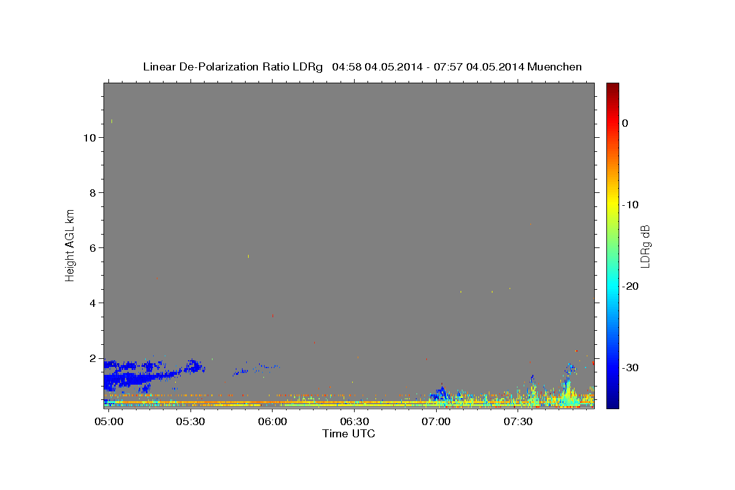Click the height tick label 10
The image size is (735, 490).
tap(89, 138)
